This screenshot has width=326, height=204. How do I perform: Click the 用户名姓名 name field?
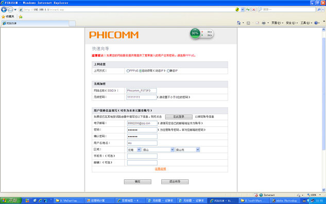(x=142, y=143)
